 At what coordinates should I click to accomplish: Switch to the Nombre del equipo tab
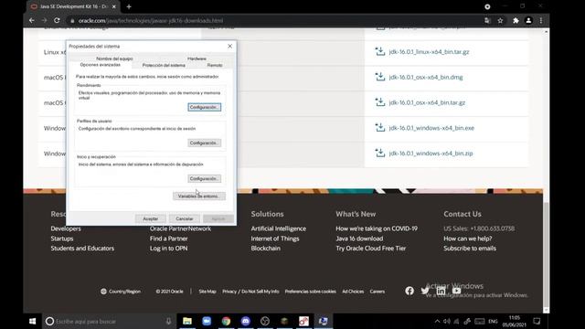[x=114, y=58]
